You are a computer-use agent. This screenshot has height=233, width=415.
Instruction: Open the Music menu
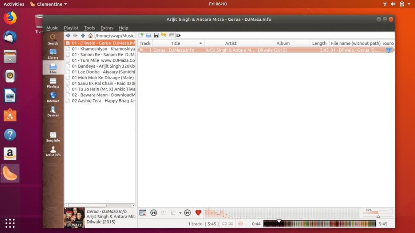(52, 28)
